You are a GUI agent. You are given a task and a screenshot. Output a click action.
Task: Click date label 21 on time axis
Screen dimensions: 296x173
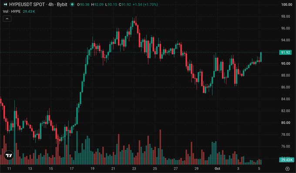113,169
